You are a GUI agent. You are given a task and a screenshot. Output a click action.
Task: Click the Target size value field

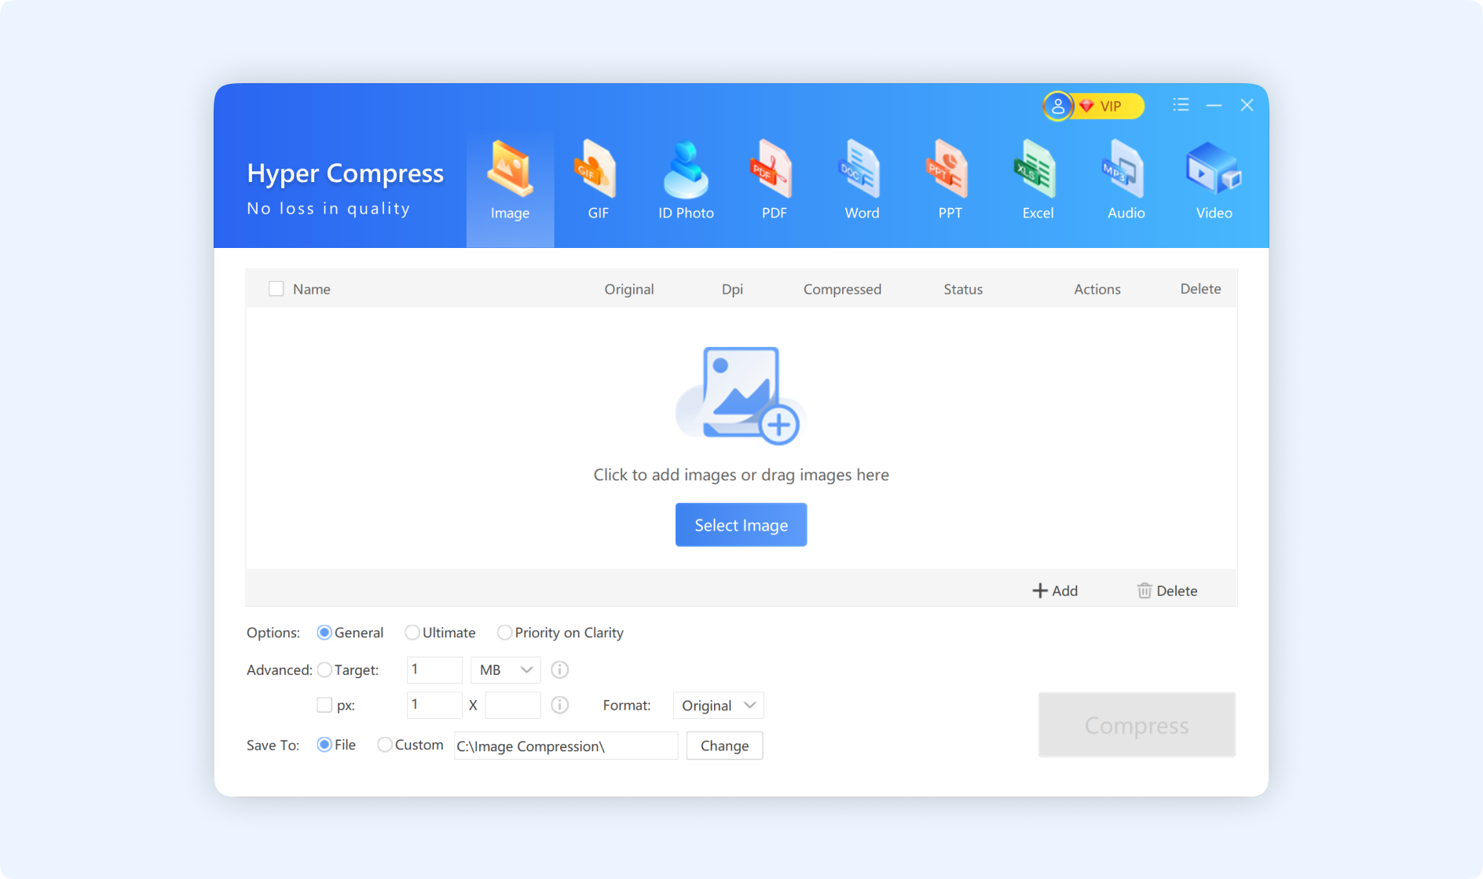[x=434, y=670]
